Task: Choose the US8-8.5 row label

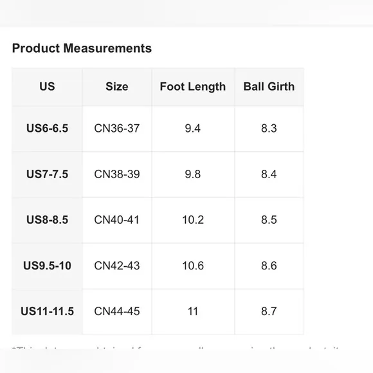Action: tap(47, 220)
